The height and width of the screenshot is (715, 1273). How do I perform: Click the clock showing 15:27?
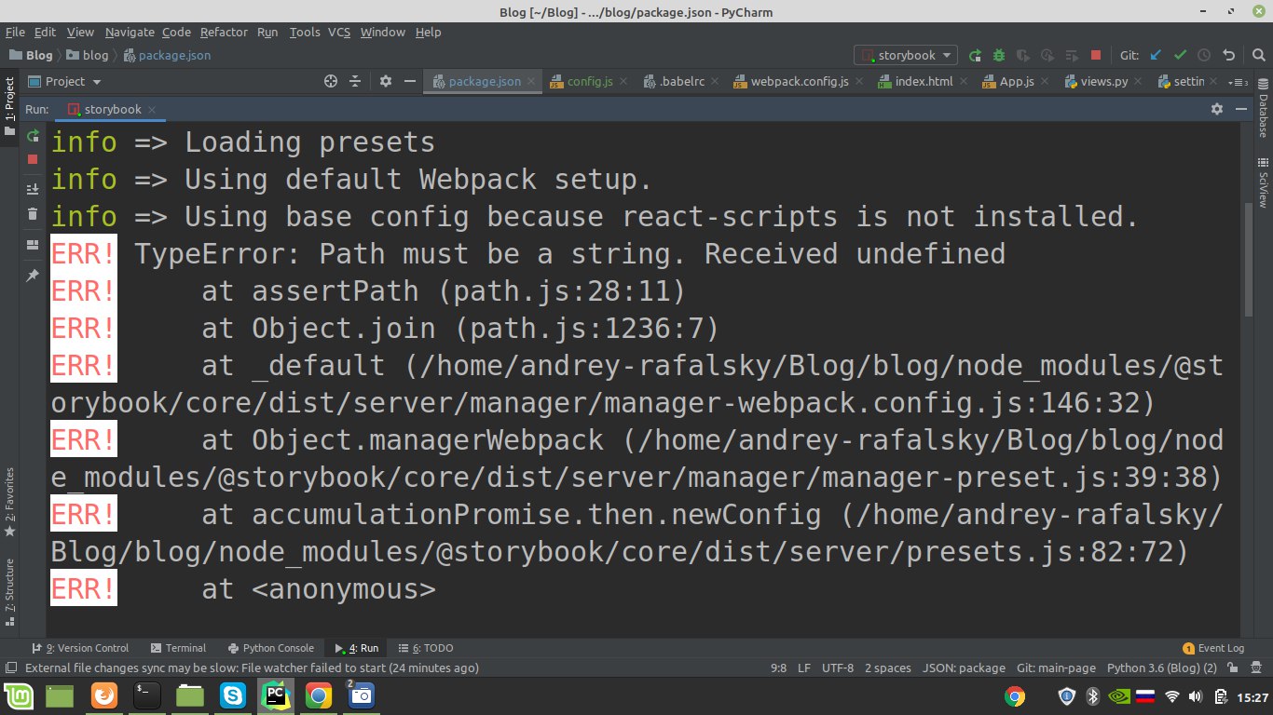pos(1252,696)
